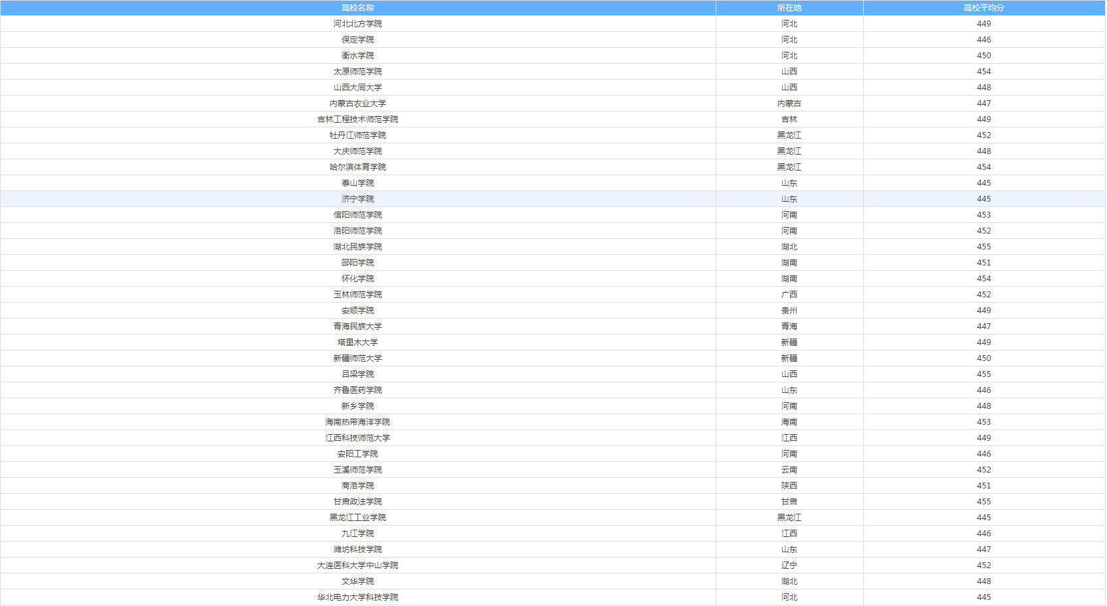Viewport: 1107px width, 606px height.
Task: Click the 九江学院 row name
Action: tap(357, 534)
